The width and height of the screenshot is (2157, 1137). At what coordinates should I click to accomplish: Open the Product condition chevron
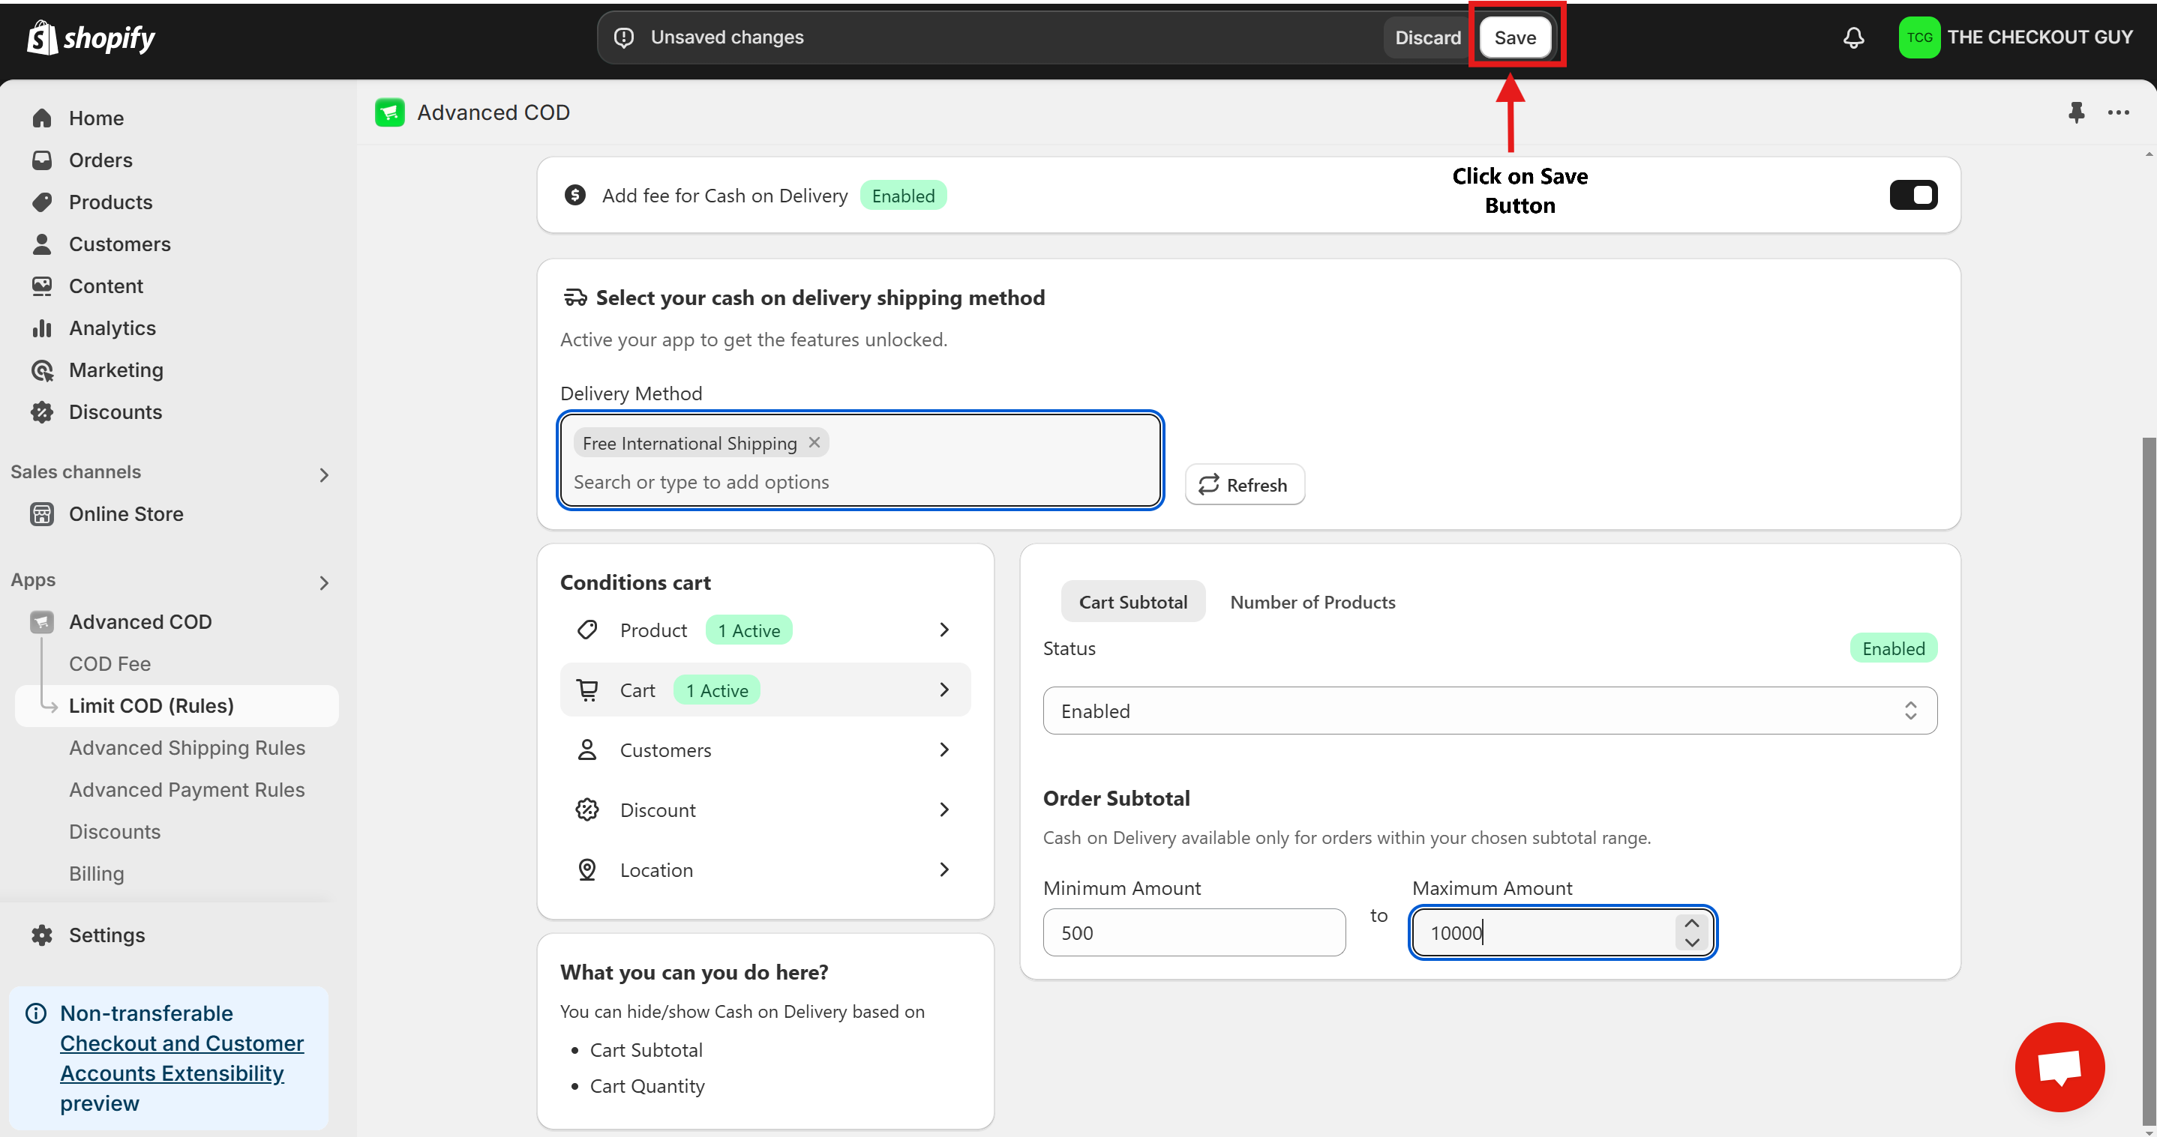pyautogui.click(x=944, y=629)
